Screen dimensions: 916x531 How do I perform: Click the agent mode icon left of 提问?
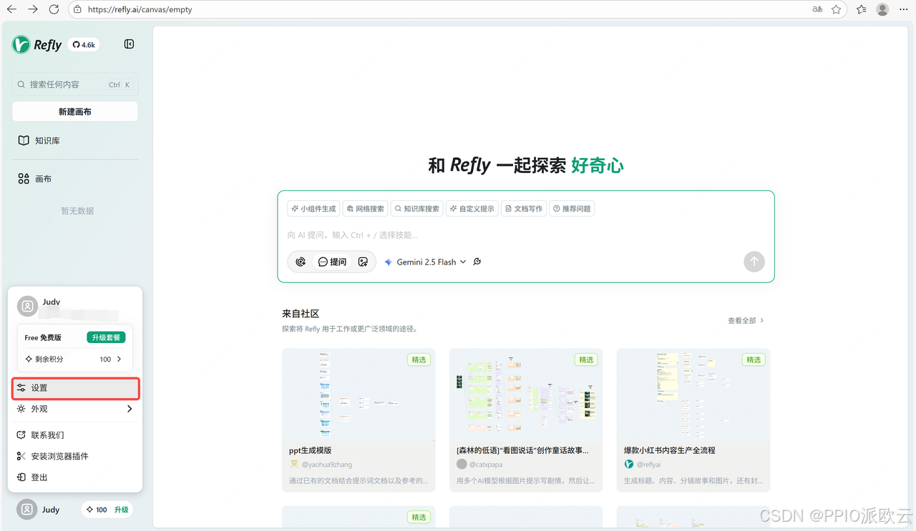[301, 262]
